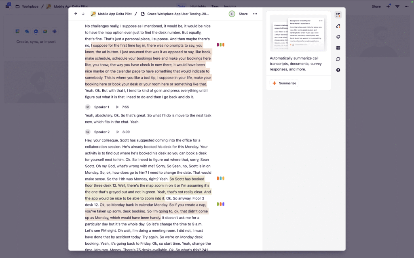The width and height of the screenshot is (414, 258).
Task: Click the Summarize button
Action: click(284, 83)
